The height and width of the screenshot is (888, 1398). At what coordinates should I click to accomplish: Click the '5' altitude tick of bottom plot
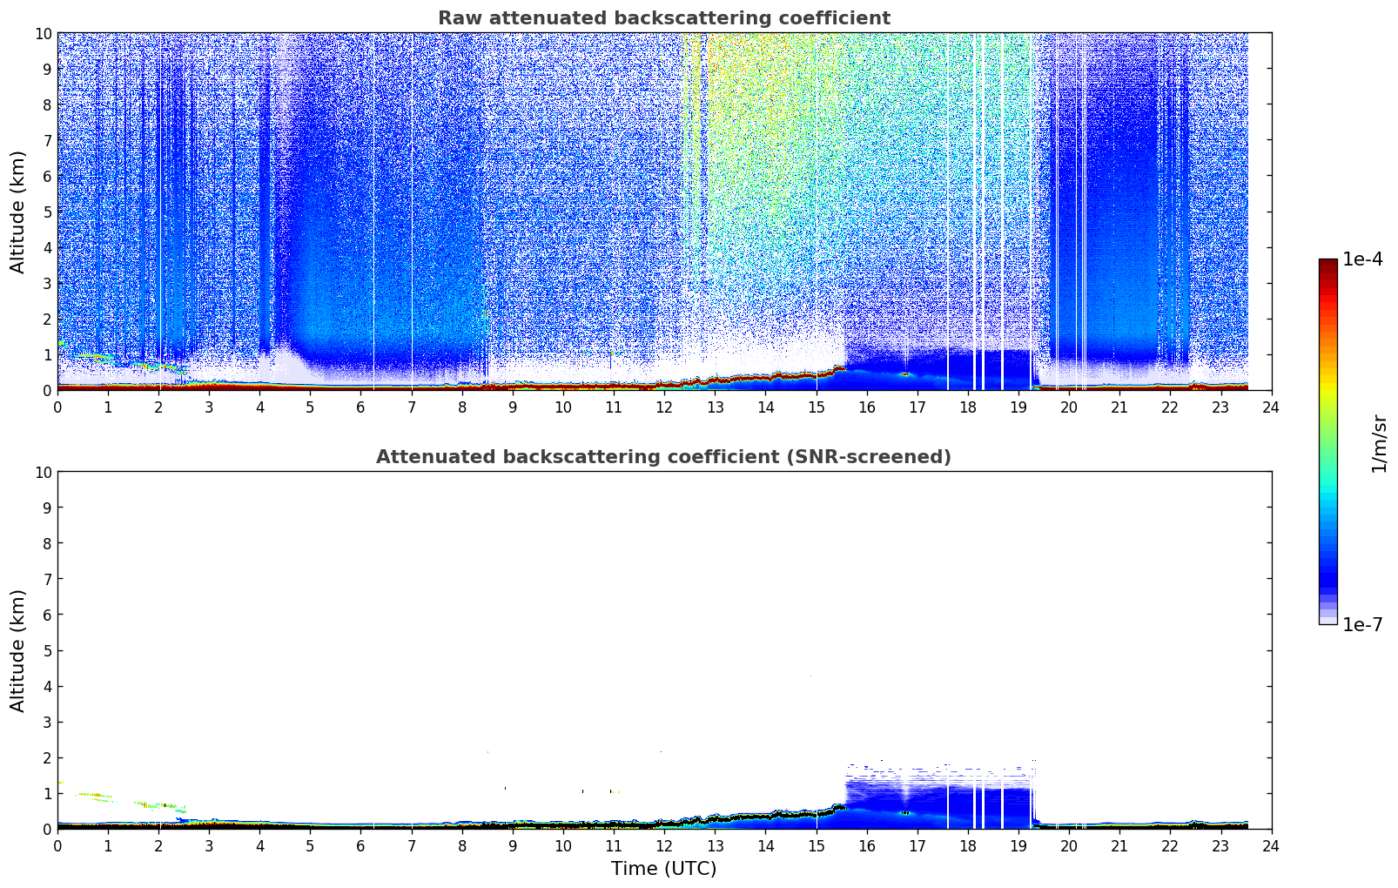[48, 650]
